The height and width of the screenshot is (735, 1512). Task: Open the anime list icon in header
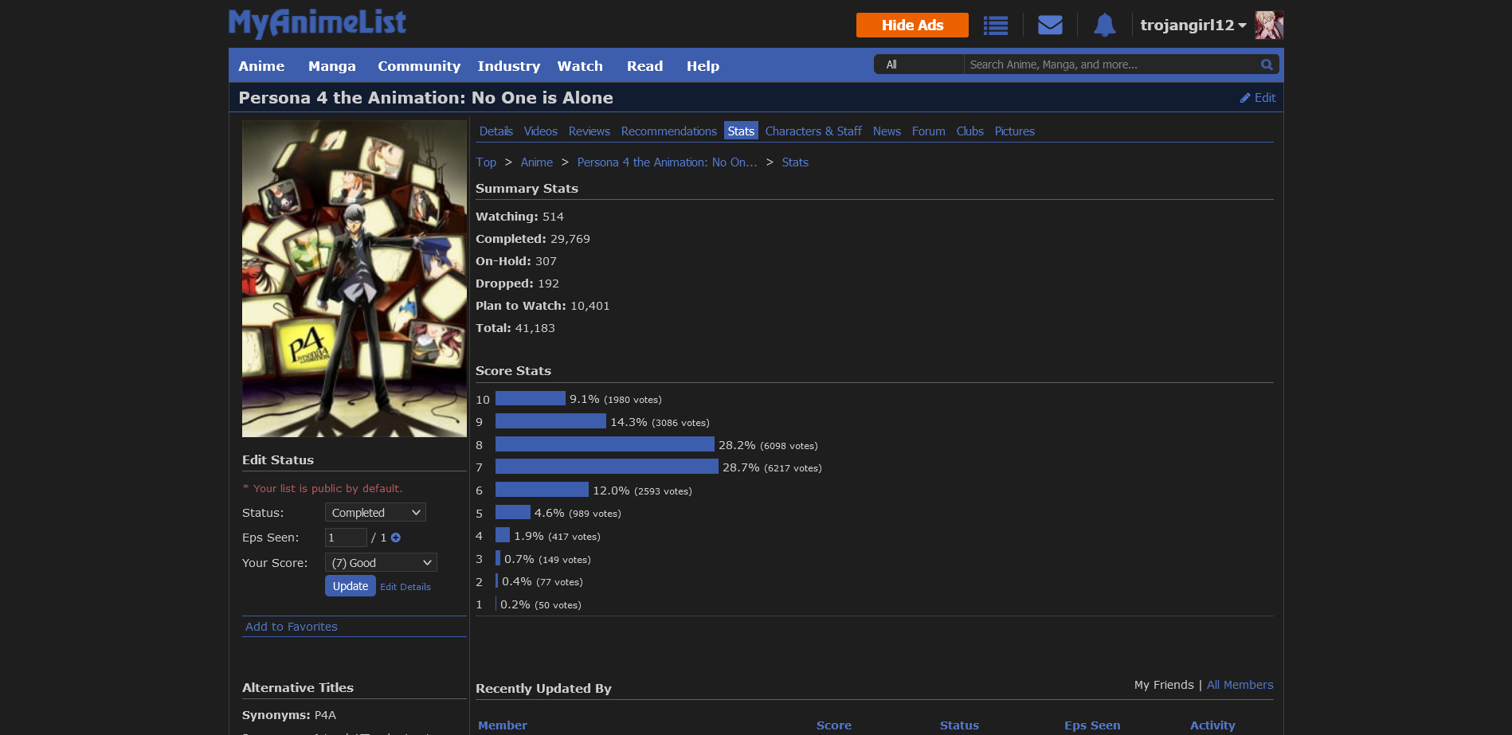tap(995, 25)
